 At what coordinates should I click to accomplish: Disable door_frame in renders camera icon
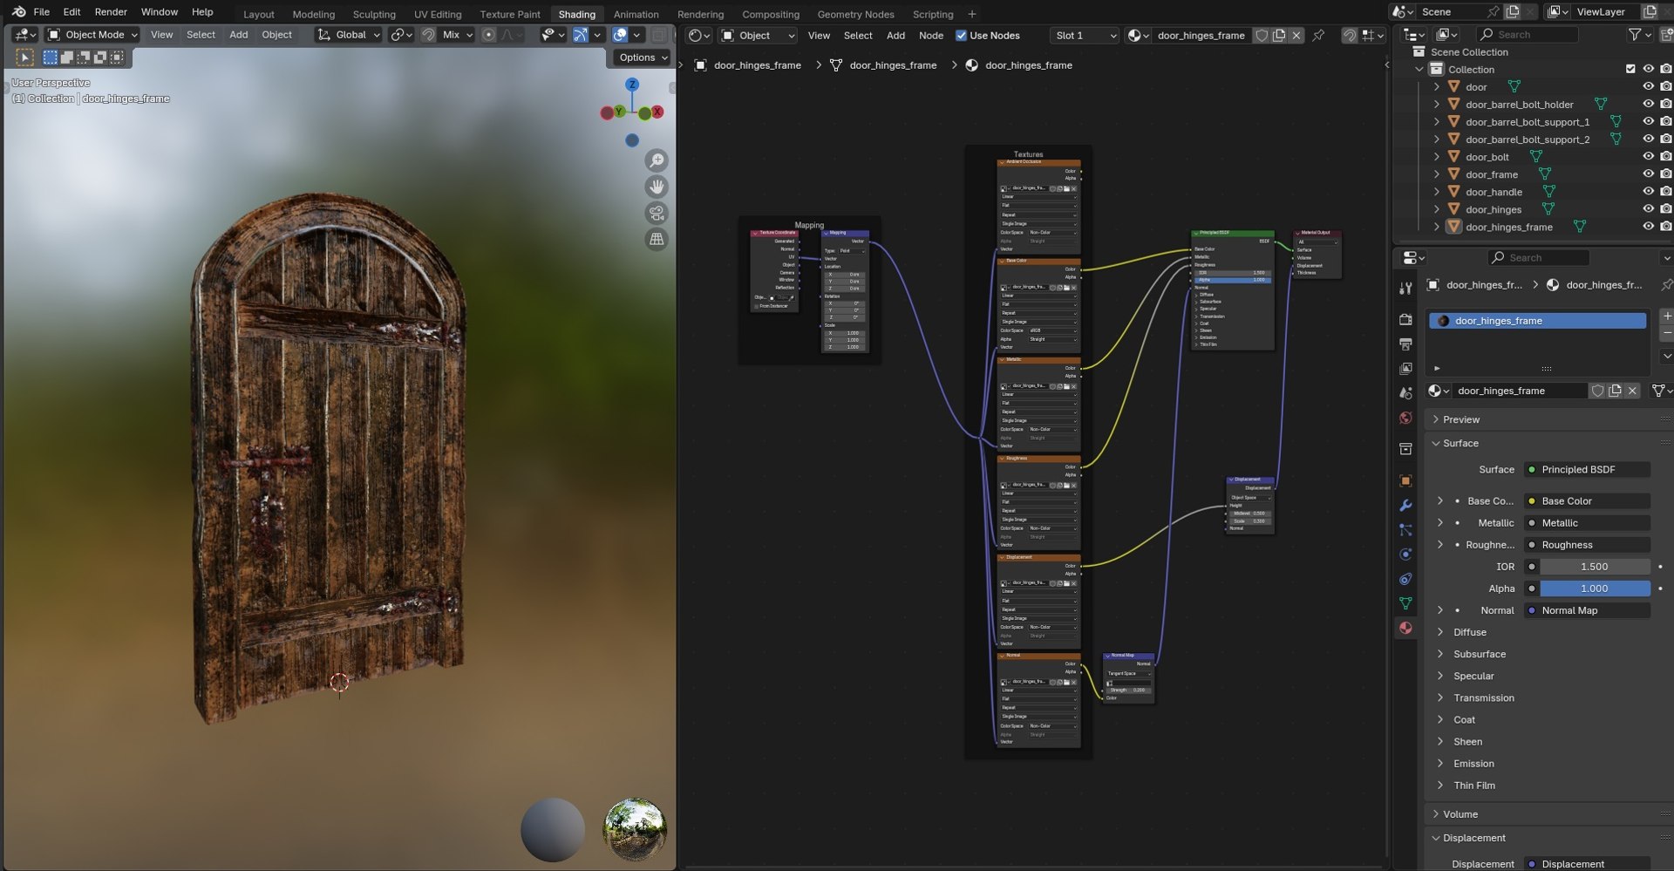point(1666,174)
